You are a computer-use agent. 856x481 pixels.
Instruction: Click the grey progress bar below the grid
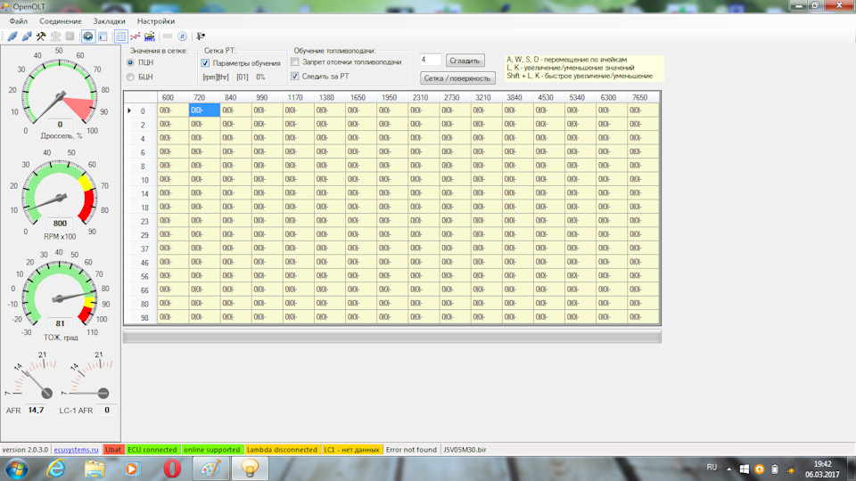click(392, 337)
